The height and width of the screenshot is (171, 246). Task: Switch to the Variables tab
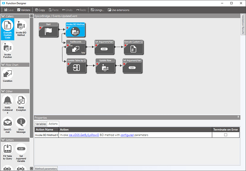coord(41,124)
